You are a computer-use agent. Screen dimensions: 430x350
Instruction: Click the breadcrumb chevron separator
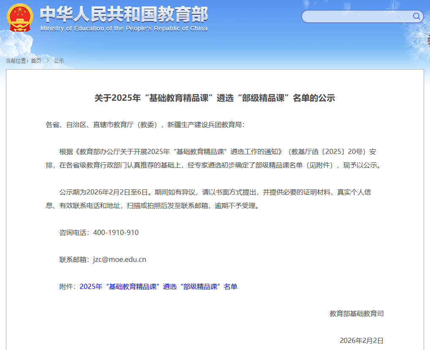click(x=48, y=61)
